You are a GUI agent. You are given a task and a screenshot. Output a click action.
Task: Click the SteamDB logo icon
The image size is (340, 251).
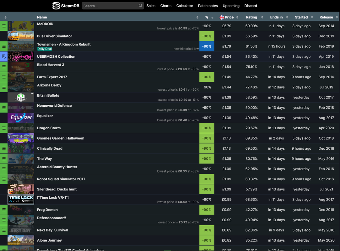pyautogui.click(x=56, y=6)
